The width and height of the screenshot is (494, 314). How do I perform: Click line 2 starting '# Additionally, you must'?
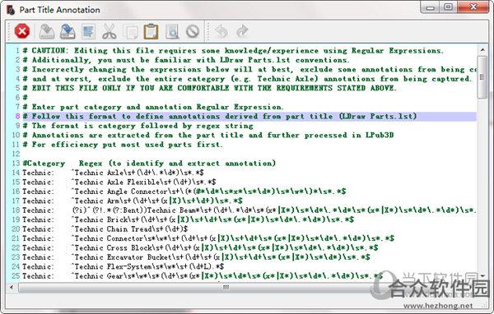[186, 60]
